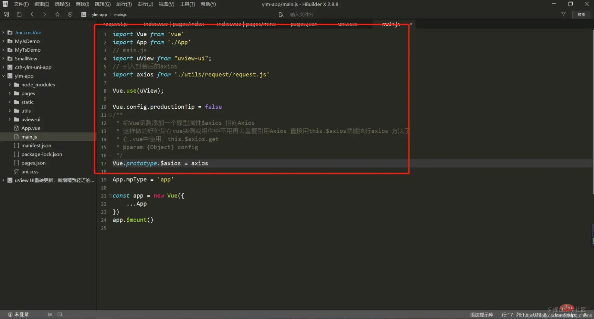The image size is (594, 319).
Task: Click the not-logged-in user icon
Action: 10,315
